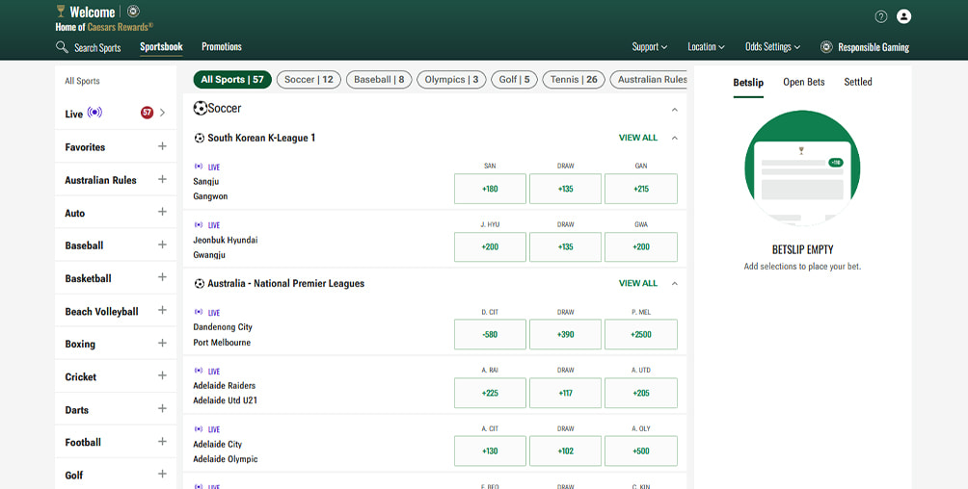
Task: Click the Search Sports magnifier icon
Action: tap(62, 47)
